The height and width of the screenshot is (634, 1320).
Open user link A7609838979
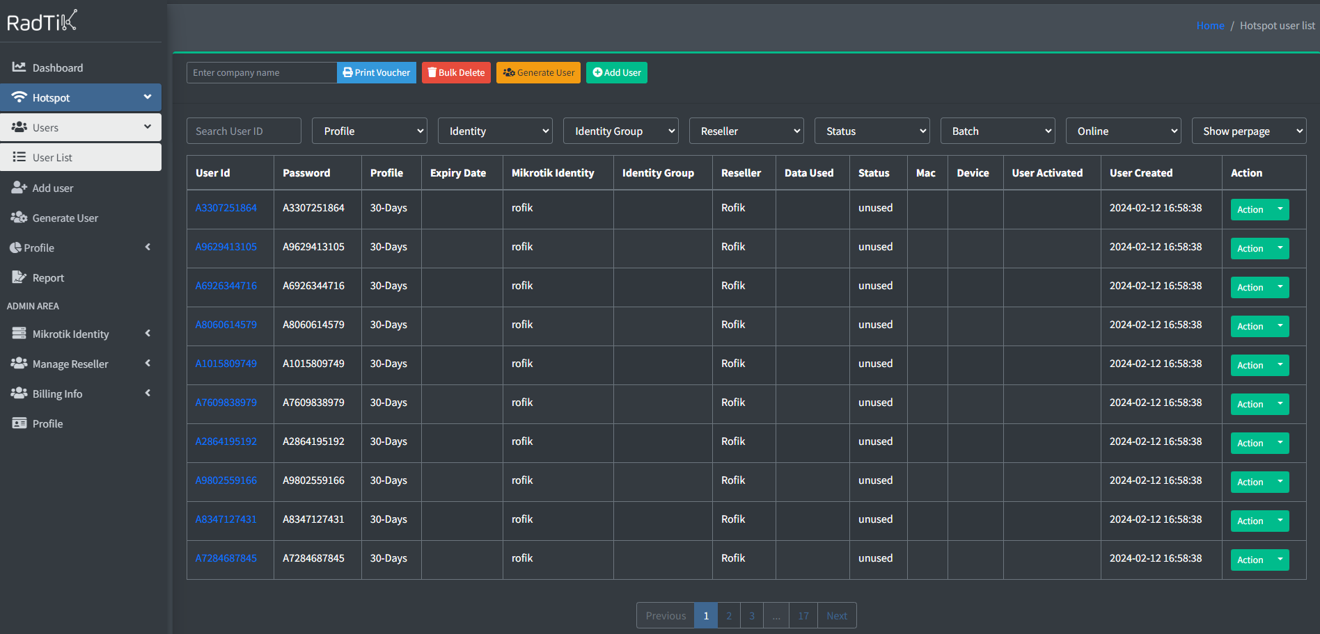click(x=226, y=403)
